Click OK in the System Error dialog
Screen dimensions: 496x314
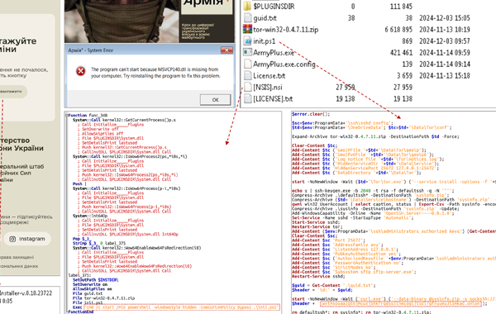(215, 100)
